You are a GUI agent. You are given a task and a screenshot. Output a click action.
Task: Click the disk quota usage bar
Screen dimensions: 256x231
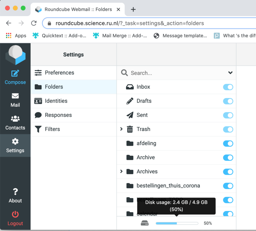[x=177, y=223]
